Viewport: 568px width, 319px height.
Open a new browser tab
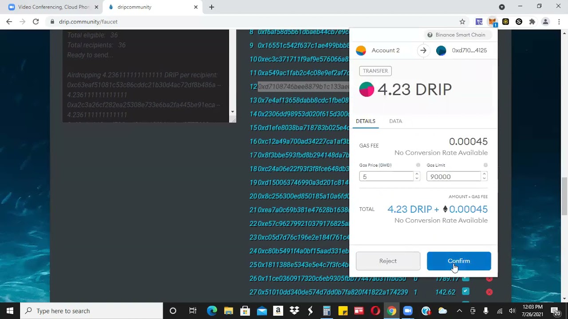[x=212, y=7]
